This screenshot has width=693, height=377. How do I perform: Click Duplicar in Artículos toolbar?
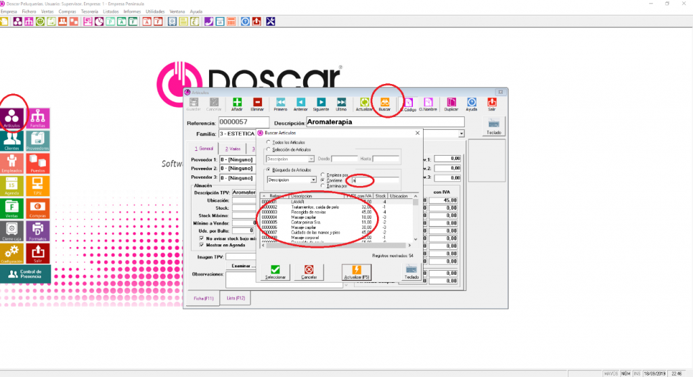[451, 105]
